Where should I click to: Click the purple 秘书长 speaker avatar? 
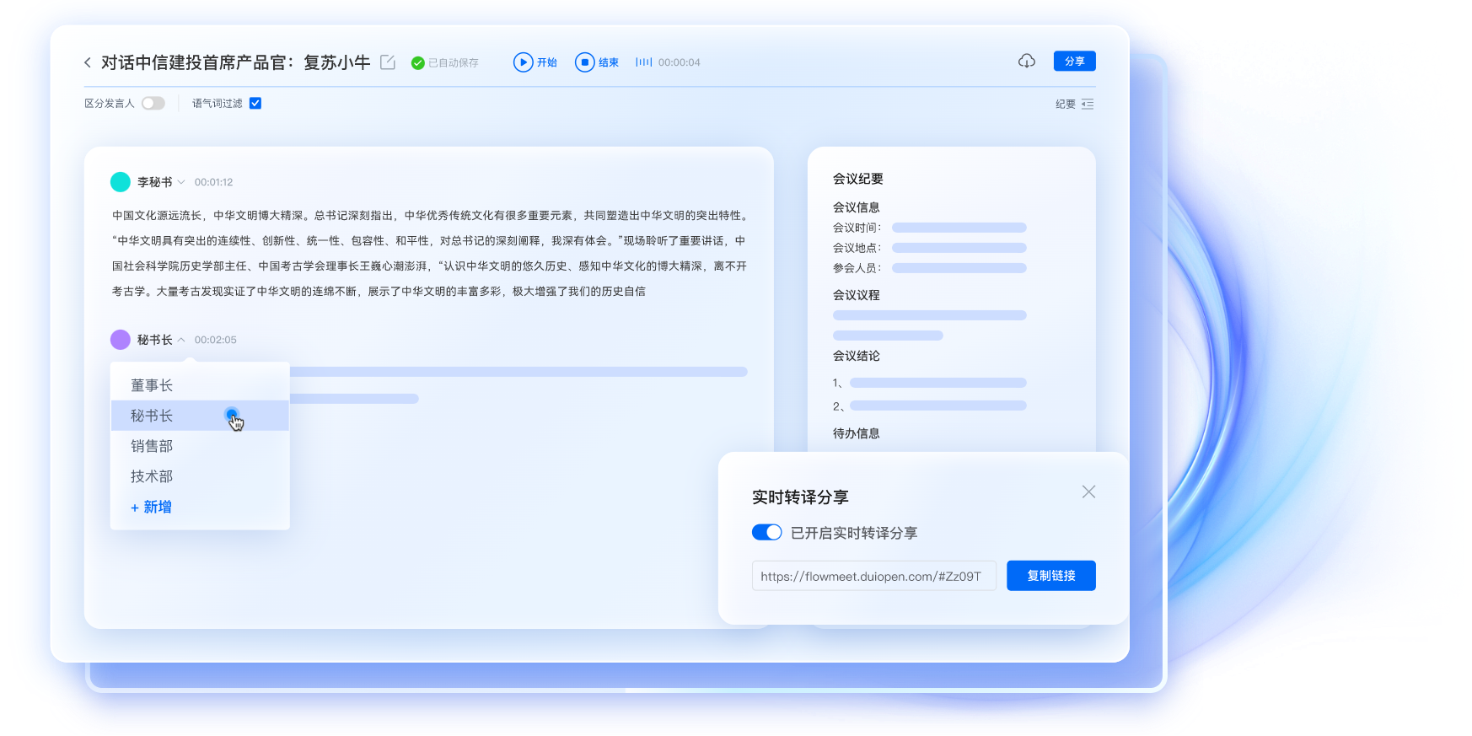pos(121,340)
